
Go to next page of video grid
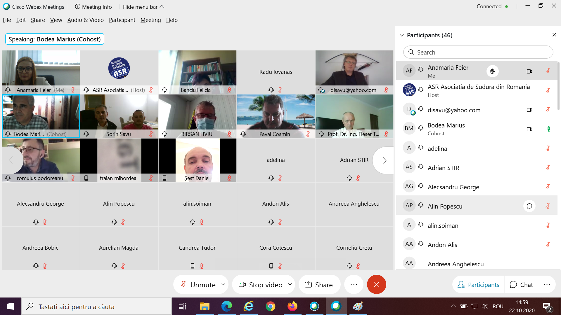pos(384,160)
